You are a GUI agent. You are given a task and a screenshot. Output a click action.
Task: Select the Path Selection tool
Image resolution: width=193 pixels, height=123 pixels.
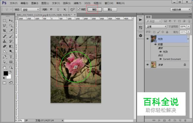(x=4, y=62)
